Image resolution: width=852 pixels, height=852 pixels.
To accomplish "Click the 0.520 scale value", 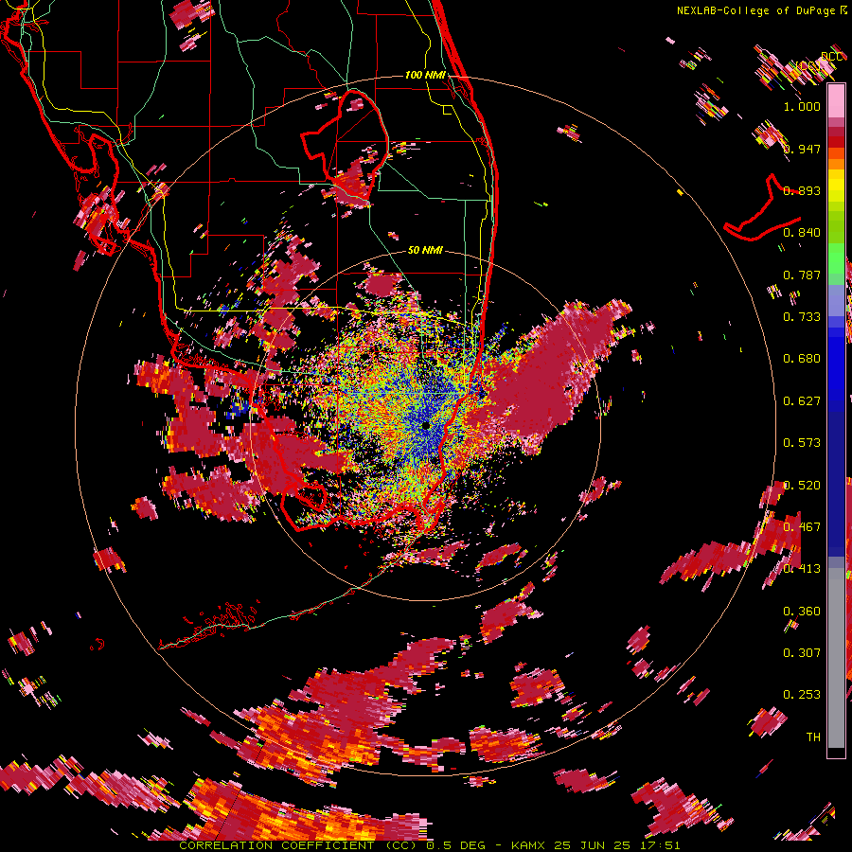I will (x=802, y=486).
